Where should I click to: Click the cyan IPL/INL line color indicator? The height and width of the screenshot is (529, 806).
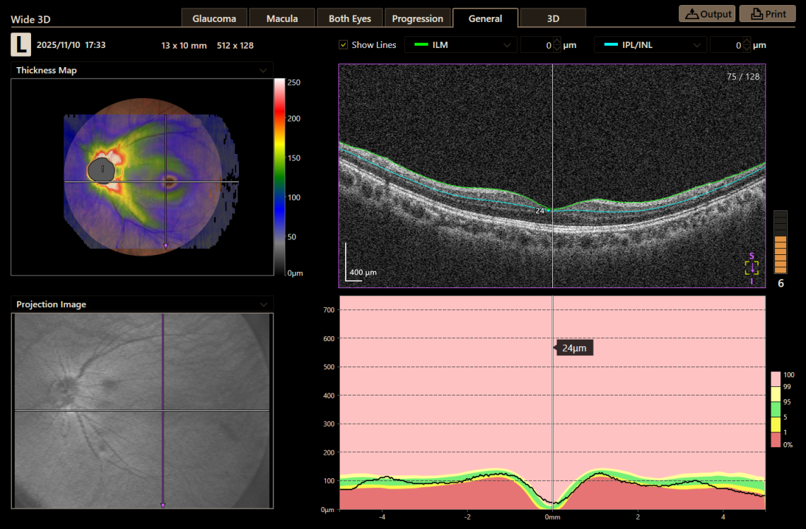(x=612, y=44)
